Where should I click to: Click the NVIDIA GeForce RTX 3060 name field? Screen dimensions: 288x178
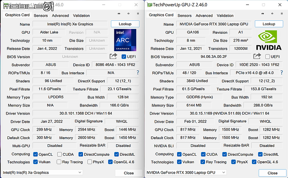tap(214, 24)
